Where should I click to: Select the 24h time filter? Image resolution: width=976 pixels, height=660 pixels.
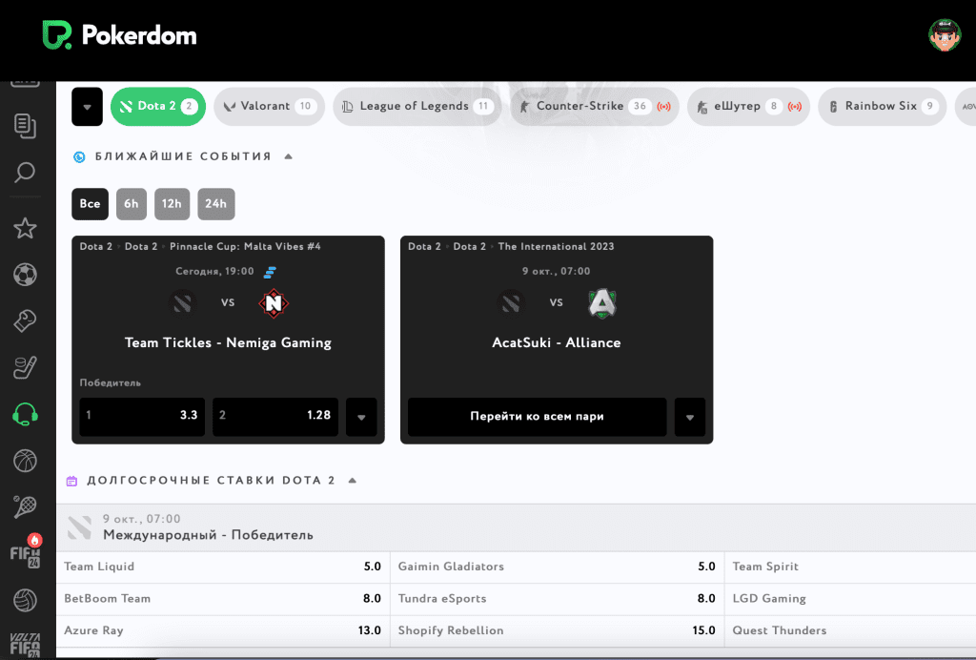click(x=215, y=204)
